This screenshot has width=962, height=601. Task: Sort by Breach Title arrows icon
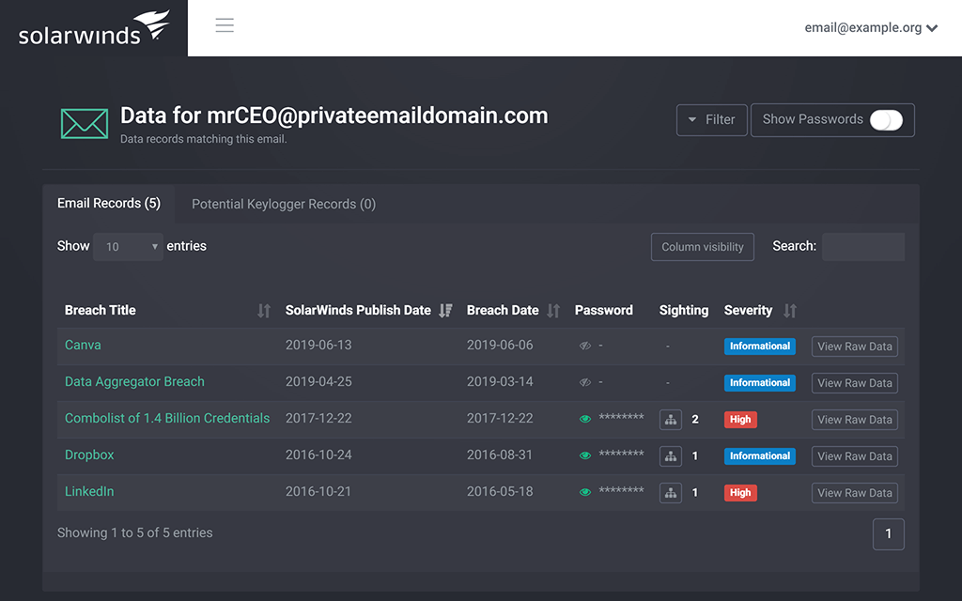[264, 311]
